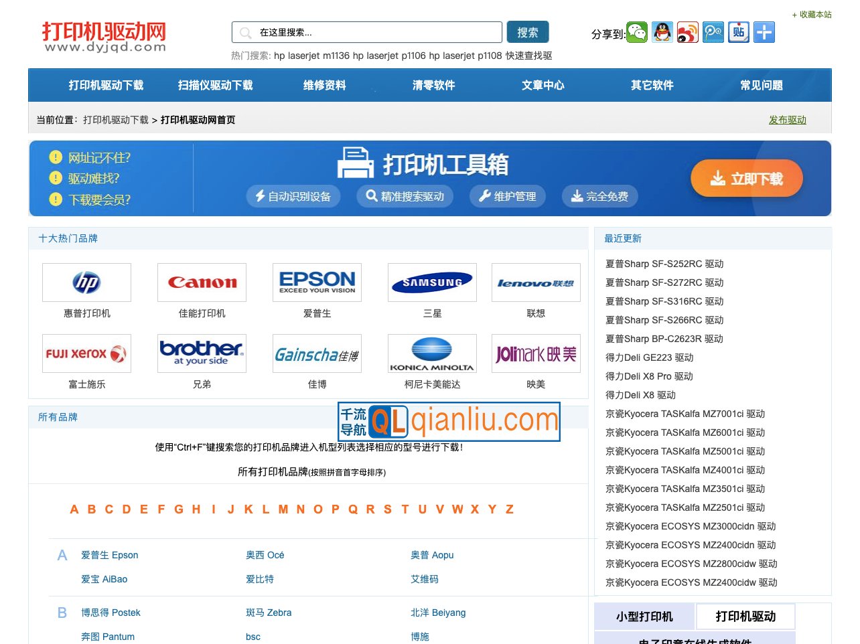860x644 pixels.
Task: Select the Lenovo brand logo
Action: point(535,283)
